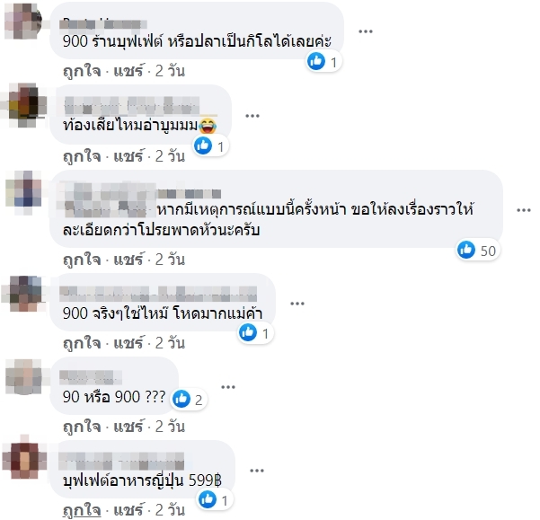This screenshot has height=520, width=540.
Task: Open options menu for the 900 ร้านบุฟเฟ่ต์ comment
Action: (366, 31)
